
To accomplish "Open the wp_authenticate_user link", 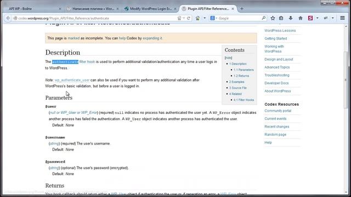I will (72, 80).
